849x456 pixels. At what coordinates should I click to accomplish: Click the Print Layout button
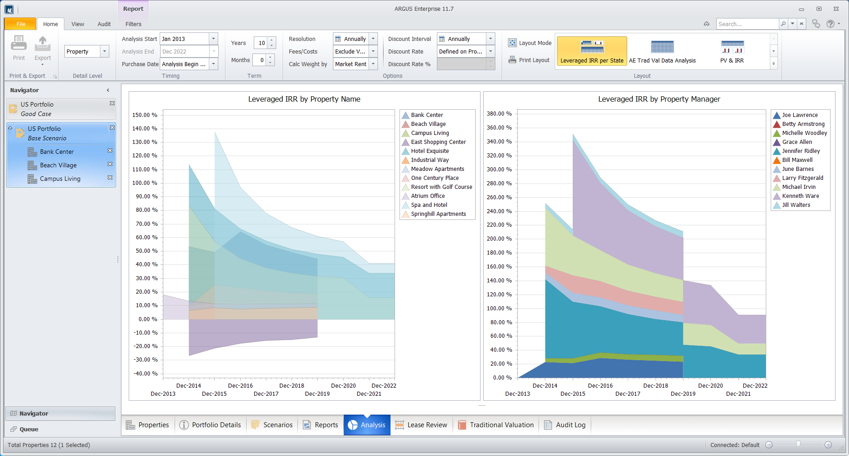[x=529, y=60]
